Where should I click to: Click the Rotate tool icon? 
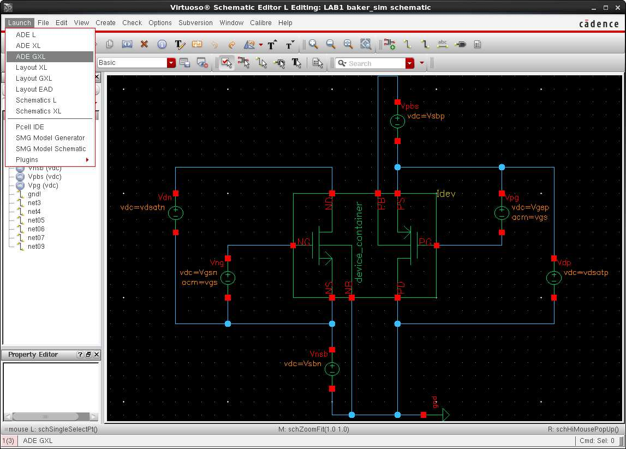(x=249, y=44)
